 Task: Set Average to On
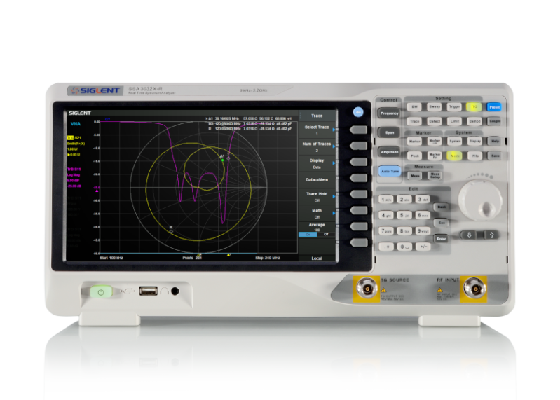[x=308, y=235]
